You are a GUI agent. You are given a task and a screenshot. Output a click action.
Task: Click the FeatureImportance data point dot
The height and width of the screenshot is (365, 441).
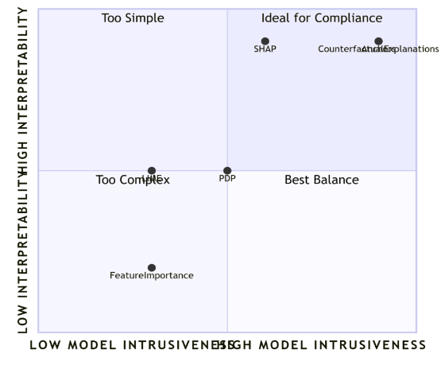tap(152, 268)
